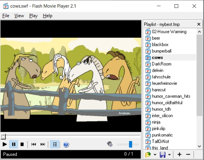The width and height of the screenshot is (204, 160).
Task: Click the file icon next to pinkslip
Action: [x=148, y=128]
